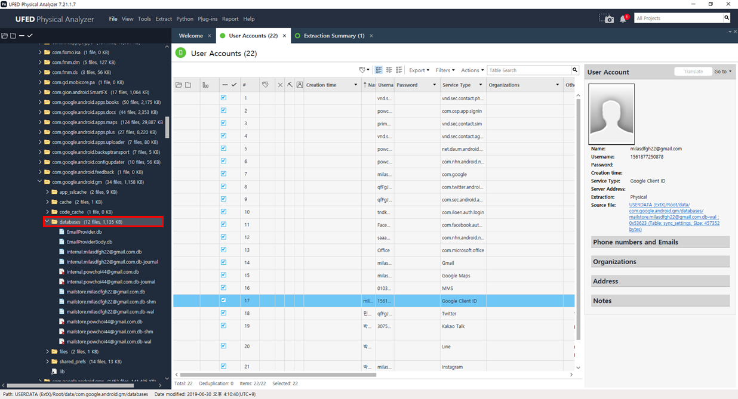Expand the shared_prefs folder
Image resolution: width=738 pixels, height=399 pixels.
point(47,361)
